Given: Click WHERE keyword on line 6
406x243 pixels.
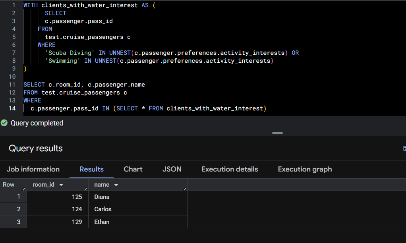Looking at the screenshot, I should click(46, 45).
